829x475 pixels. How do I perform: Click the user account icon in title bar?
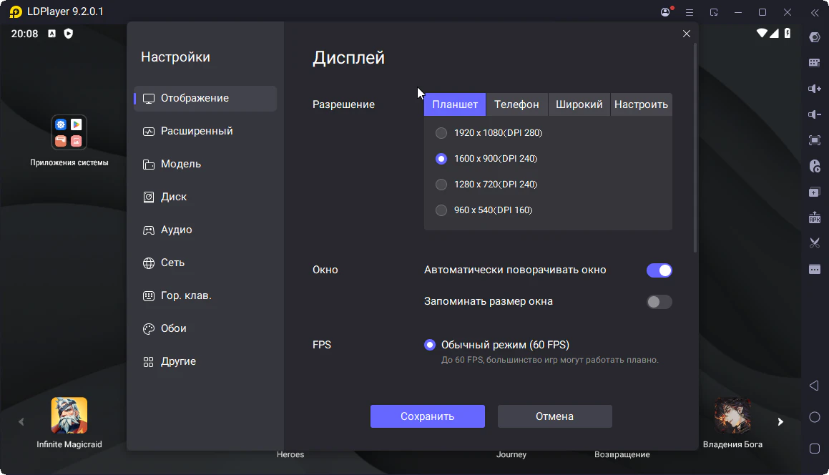666,12
